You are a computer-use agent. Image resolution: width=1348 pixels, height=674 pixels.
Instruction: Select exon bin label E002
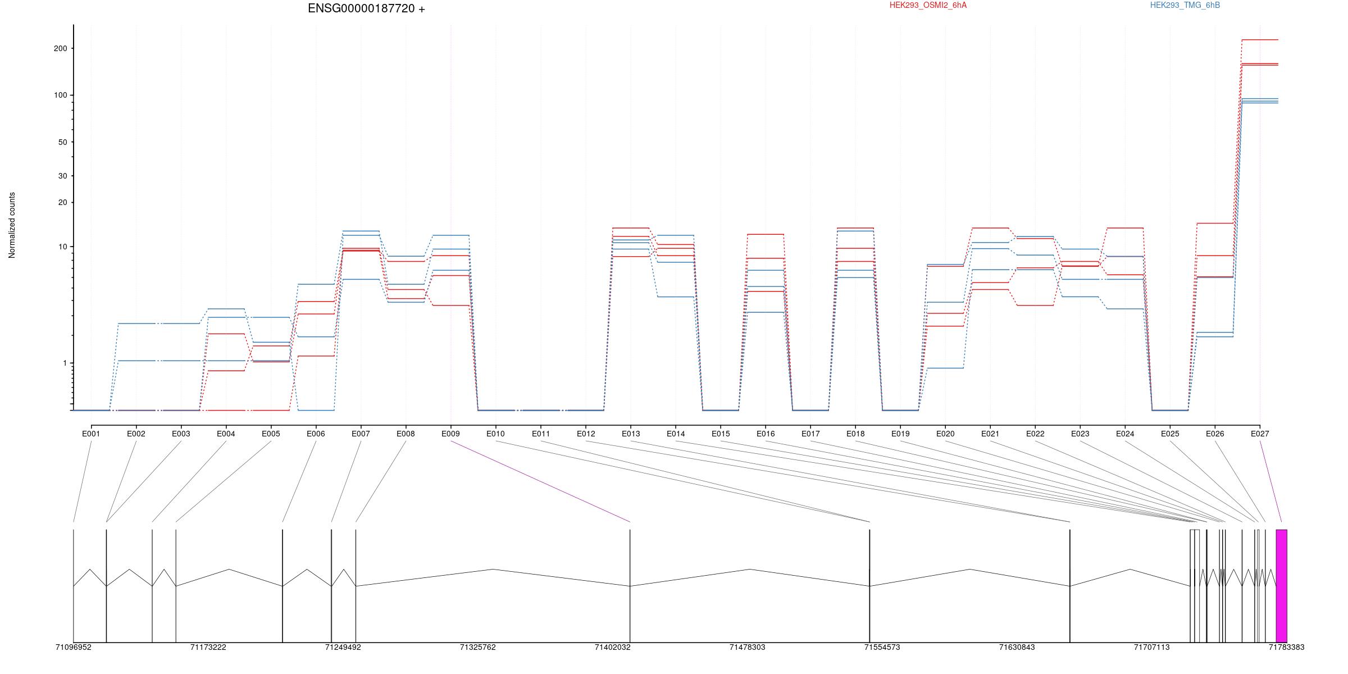136,434
